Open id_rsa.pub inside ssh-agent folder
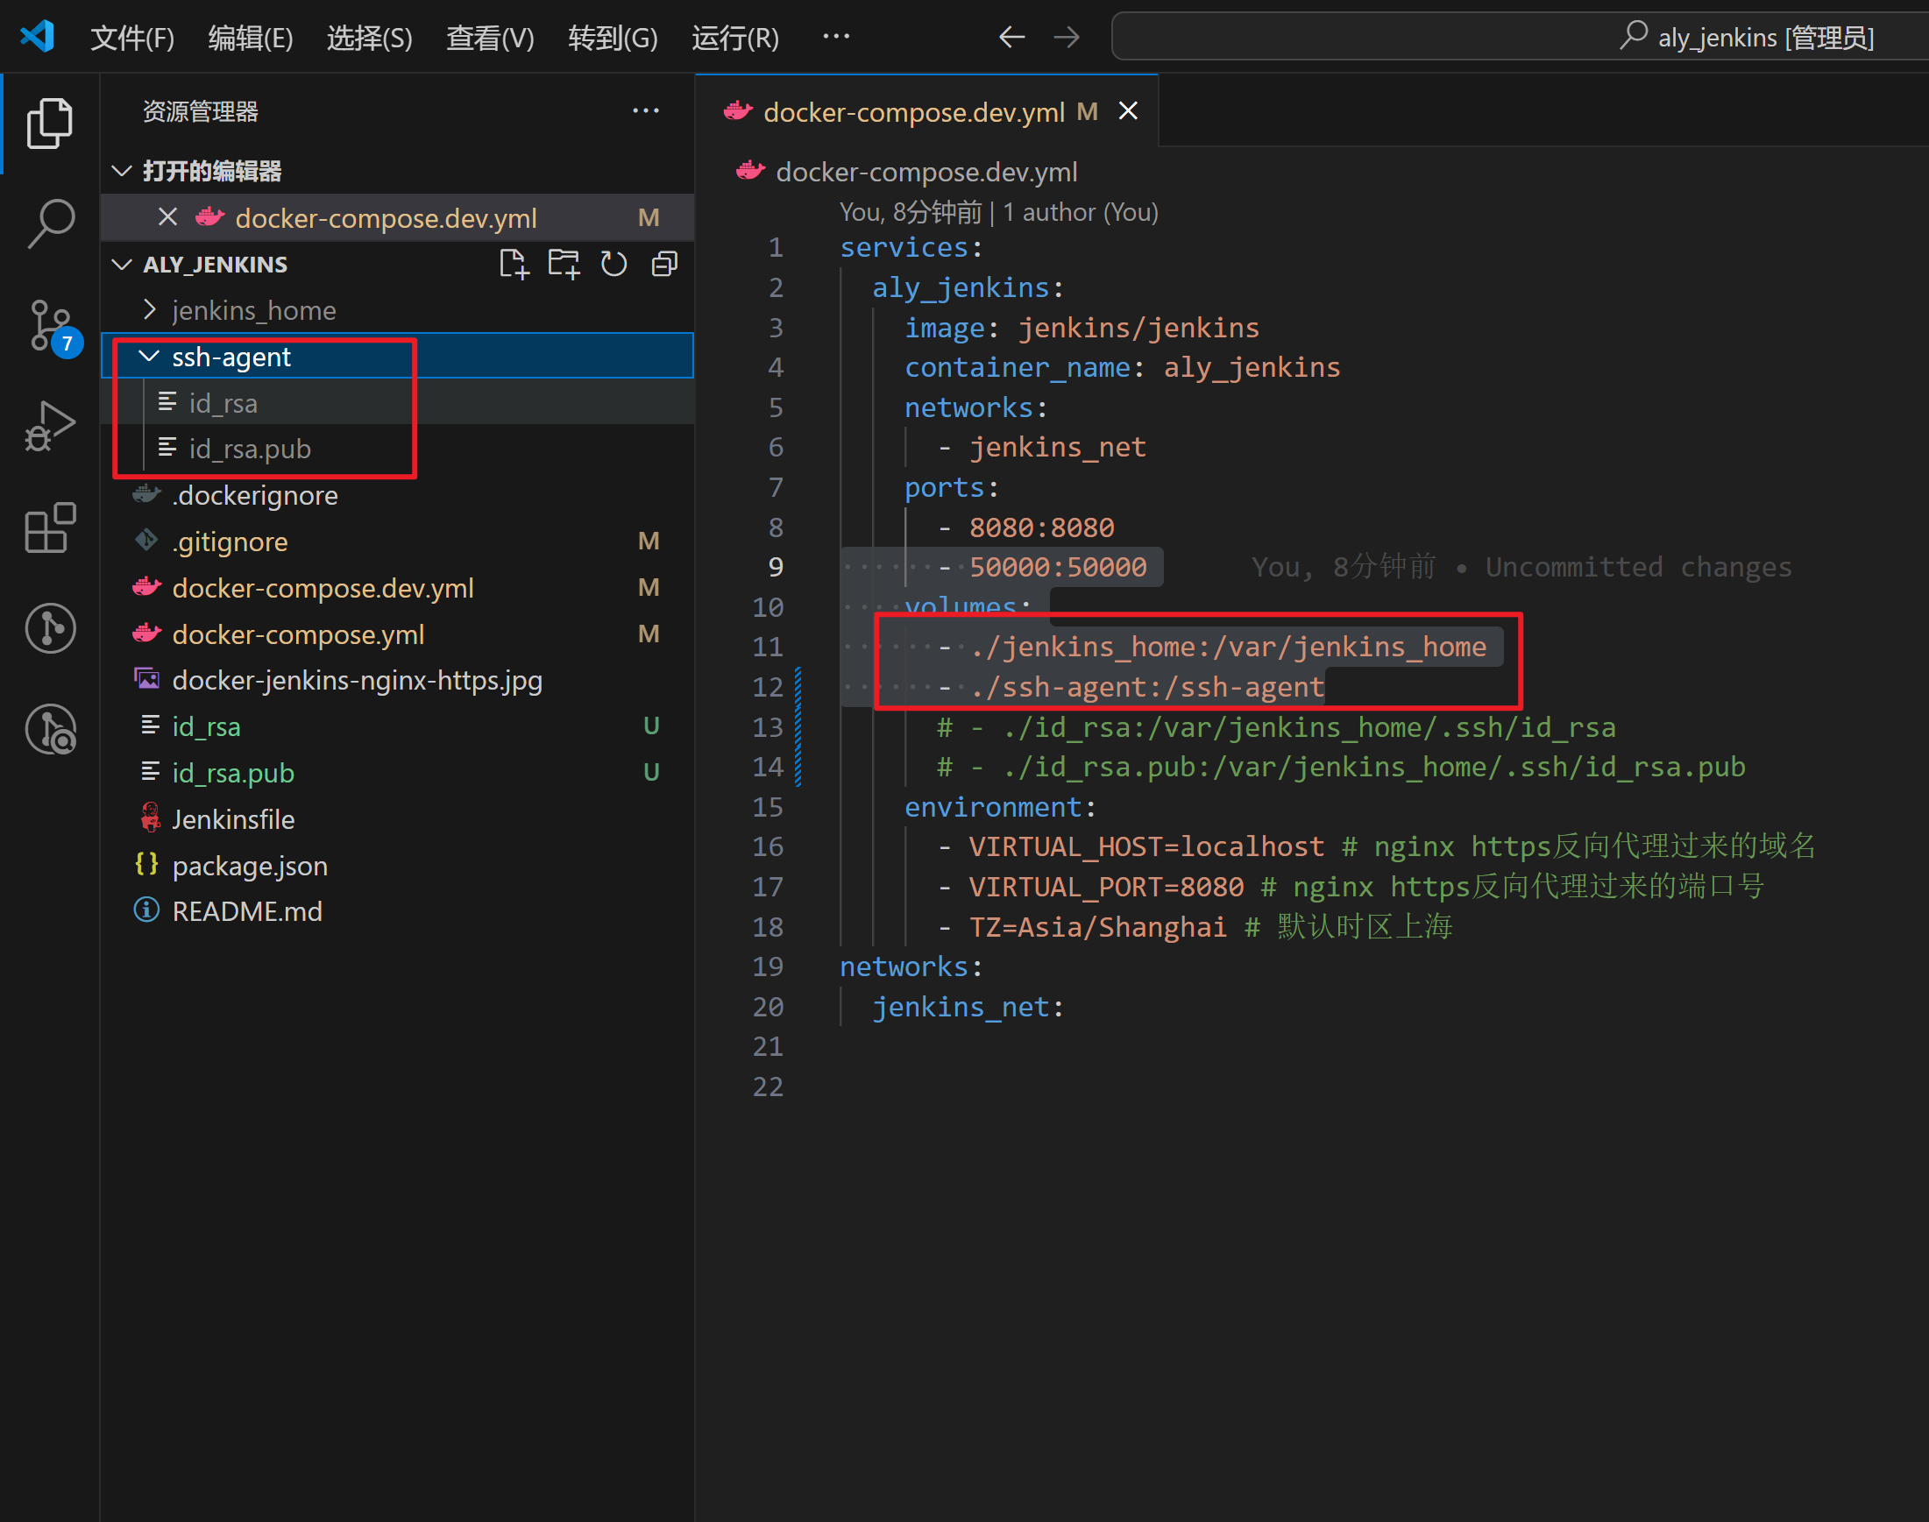 (x=398, y=450)
